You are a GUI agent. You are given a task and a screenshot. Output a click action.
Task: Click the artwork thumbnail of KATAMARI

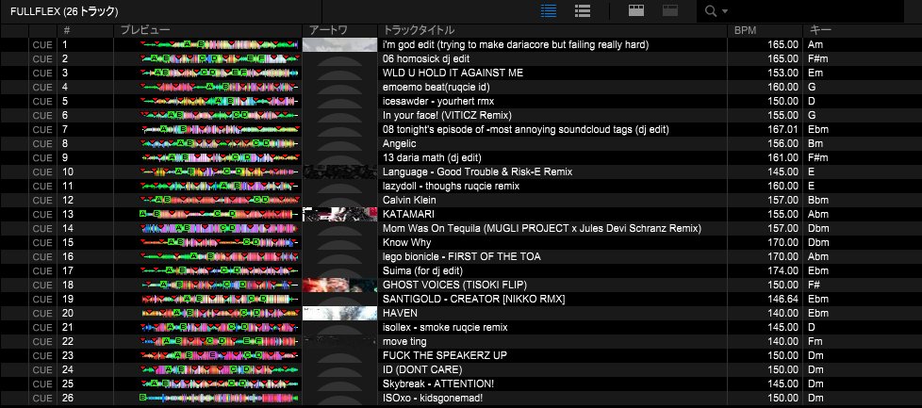pos(340,214)
